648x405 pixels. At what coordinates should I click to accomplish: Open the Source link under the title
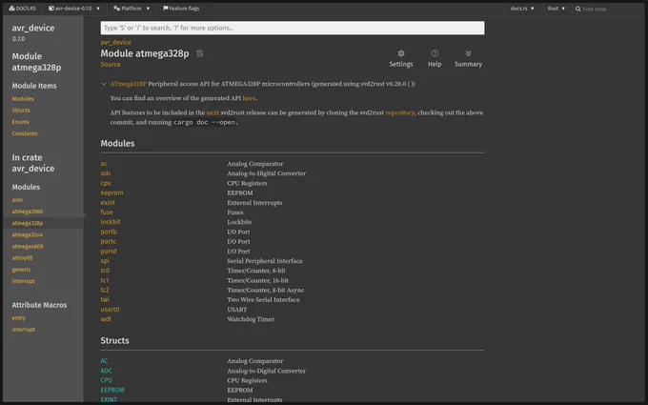(x=111, y=65)
